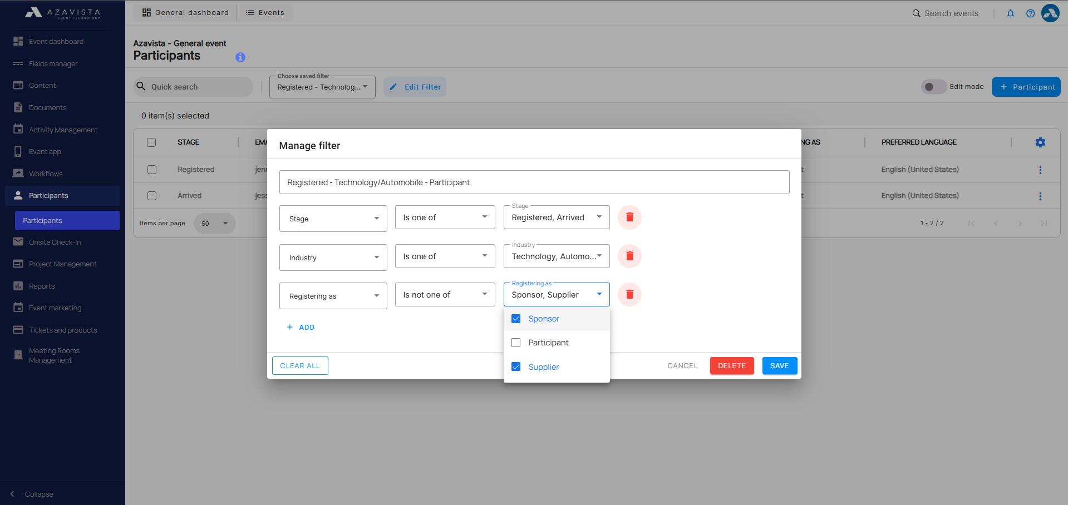The height and width of the screenshot is (505, 1068).
Task: Click the search events magnifier icon
Action: coord(916,13)
